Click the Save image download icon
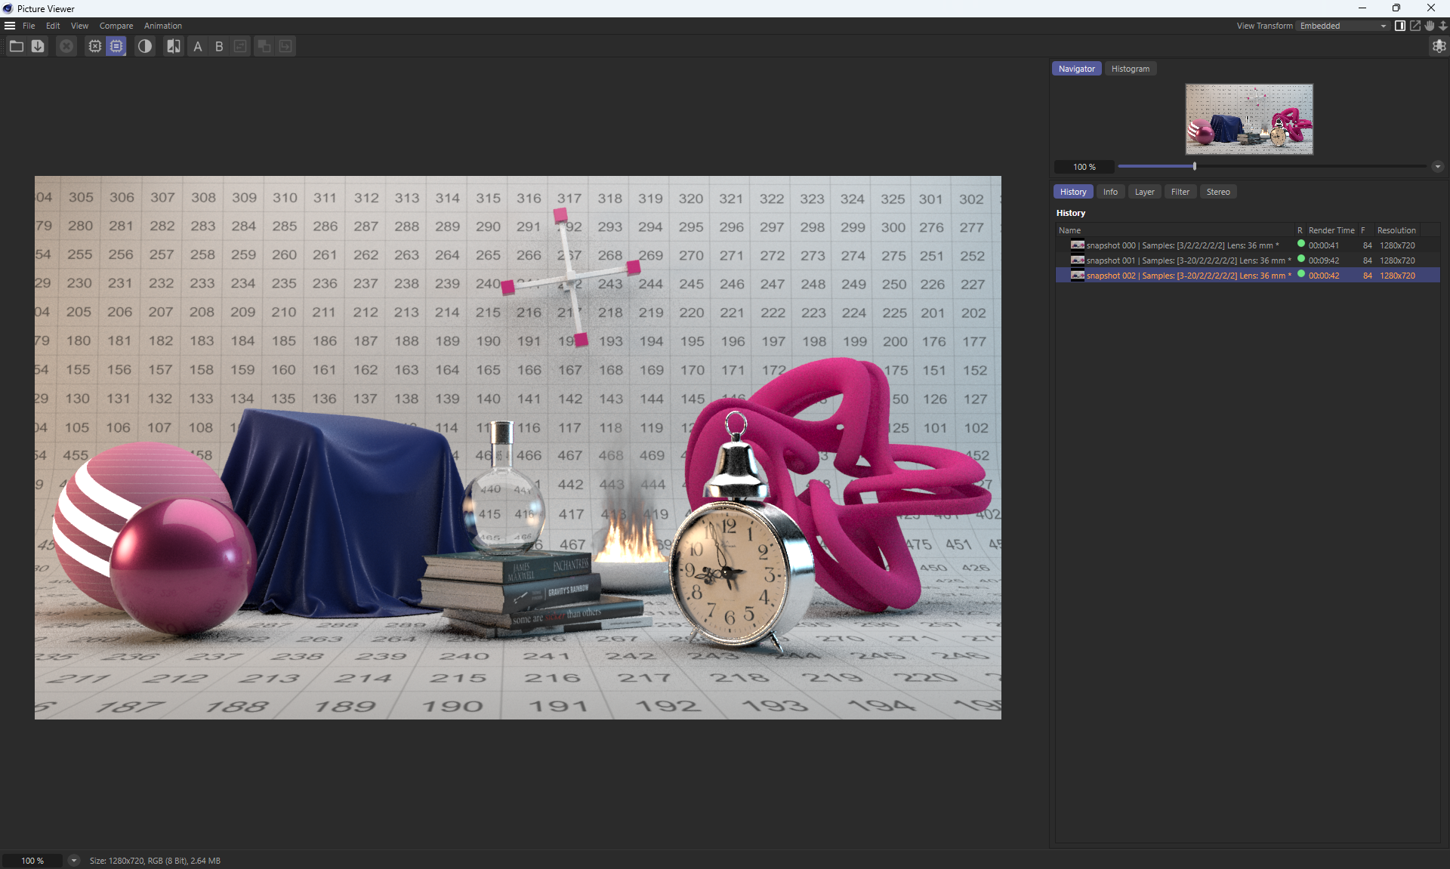The width and height of the screenshot is (1450, 869). [x=38, y=47]
